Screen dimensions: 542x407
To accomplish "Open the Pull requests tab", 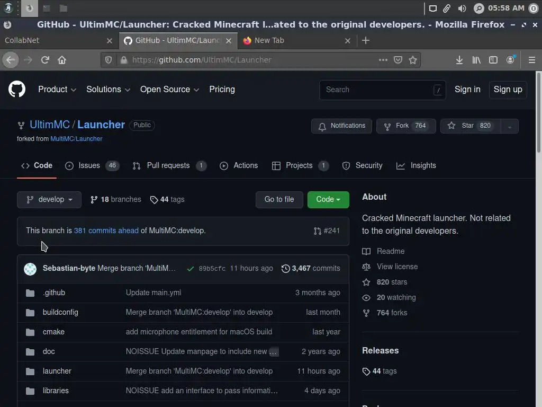I will coord(169,165).
